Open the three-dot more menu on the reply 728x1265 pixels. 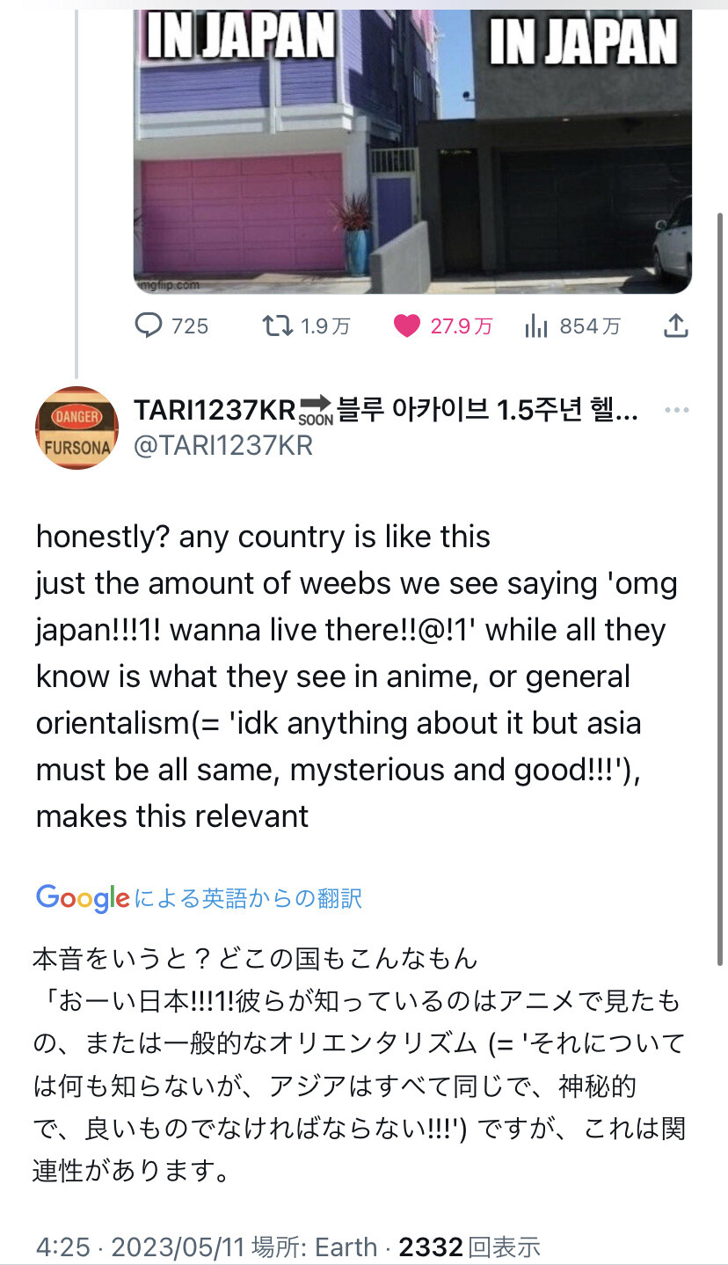676,411
